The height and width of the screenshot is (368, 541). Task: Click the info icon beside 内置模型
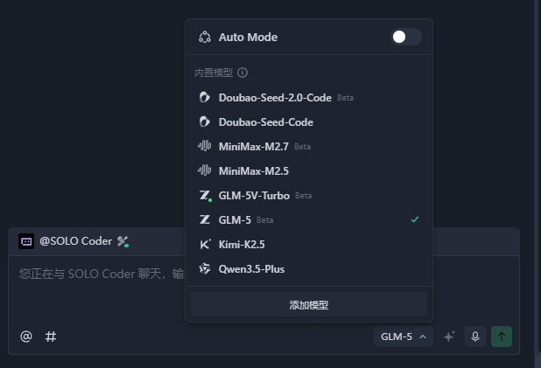point(242,73)
